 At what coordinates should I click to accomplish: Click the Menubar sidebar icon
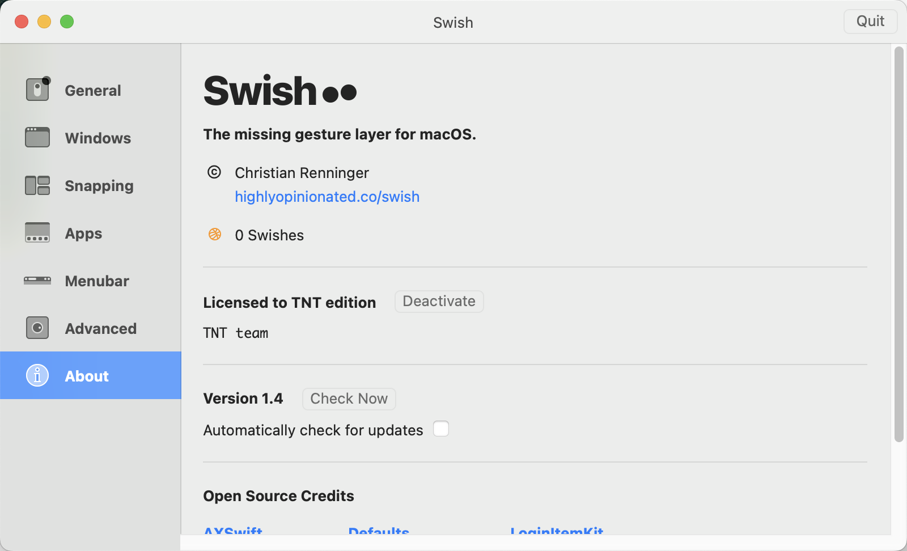click(x=37, y=280)
